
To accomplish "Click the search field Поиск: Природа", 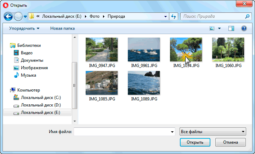I will (x=216, y=16).
